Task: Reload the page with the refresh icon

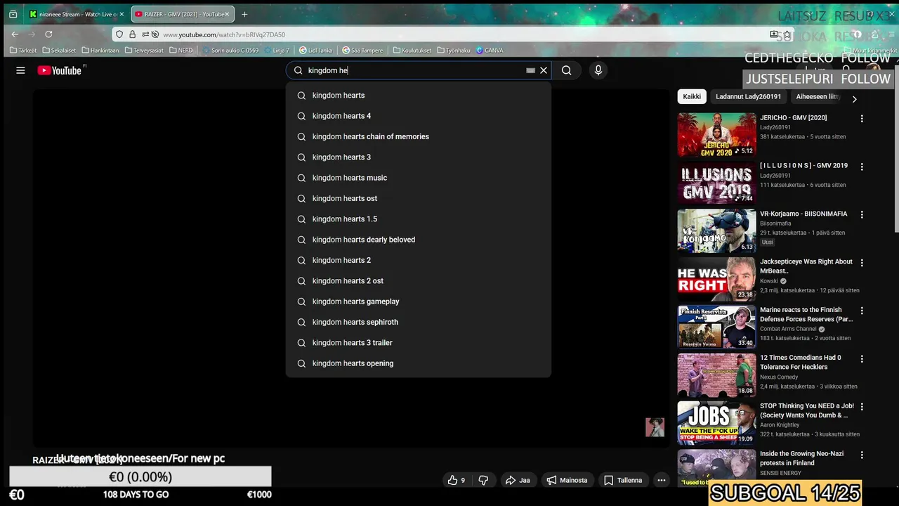Action: click(x=48, y=34)
